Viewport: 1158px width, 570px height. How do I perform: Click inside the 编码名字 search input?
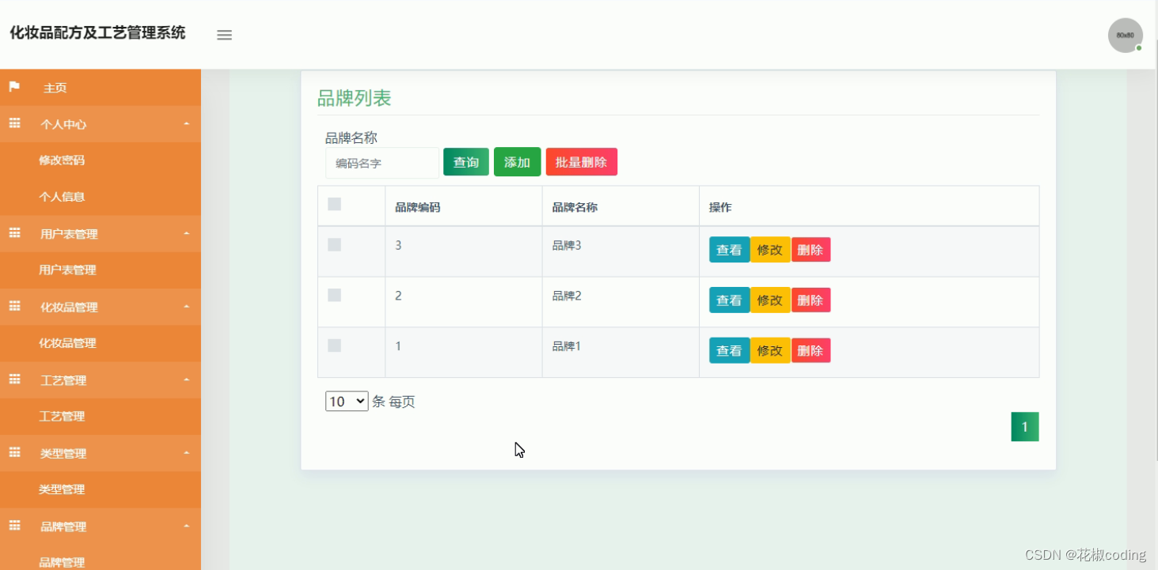click(x=382, y=163)
